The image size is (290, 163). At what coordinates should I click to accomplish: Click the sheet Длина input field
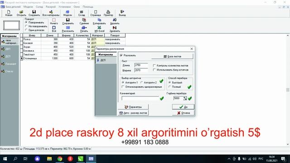click(x=141, y=65)
